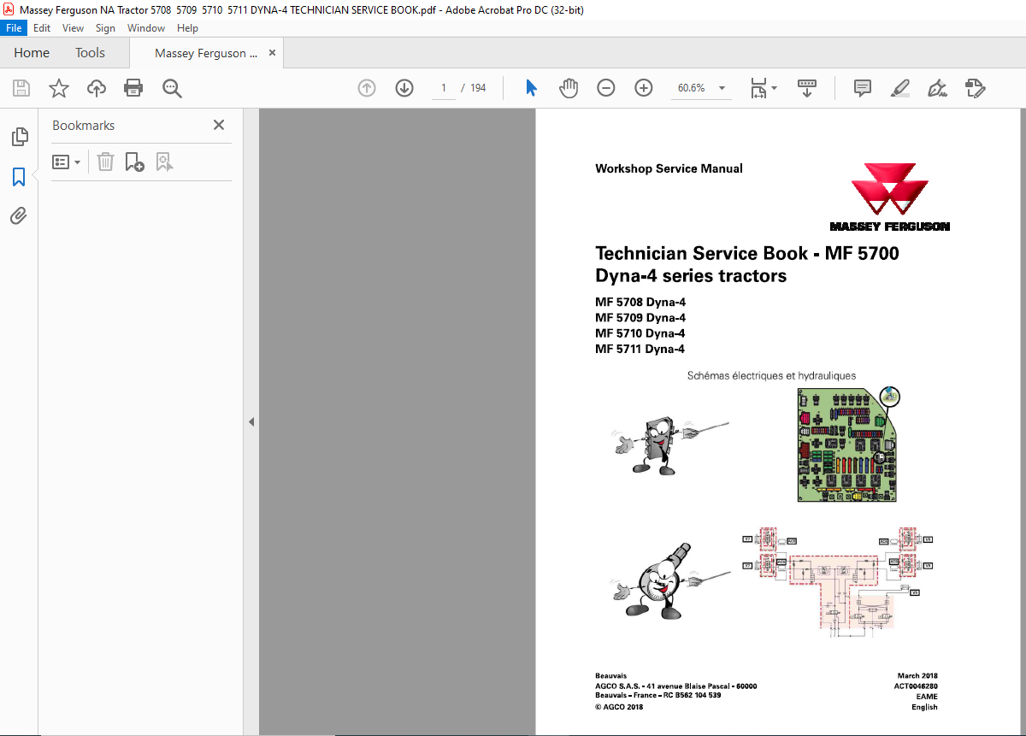
Task: Open the Edit menu
Action: pyautogui.click(x=42, y=28)
